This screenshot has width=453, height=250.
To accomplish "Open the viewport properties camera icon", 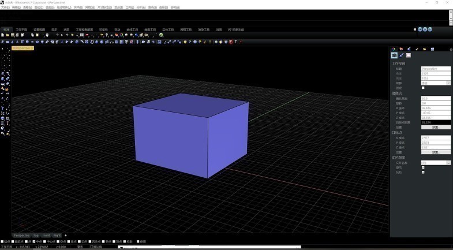I will (395, 55).
